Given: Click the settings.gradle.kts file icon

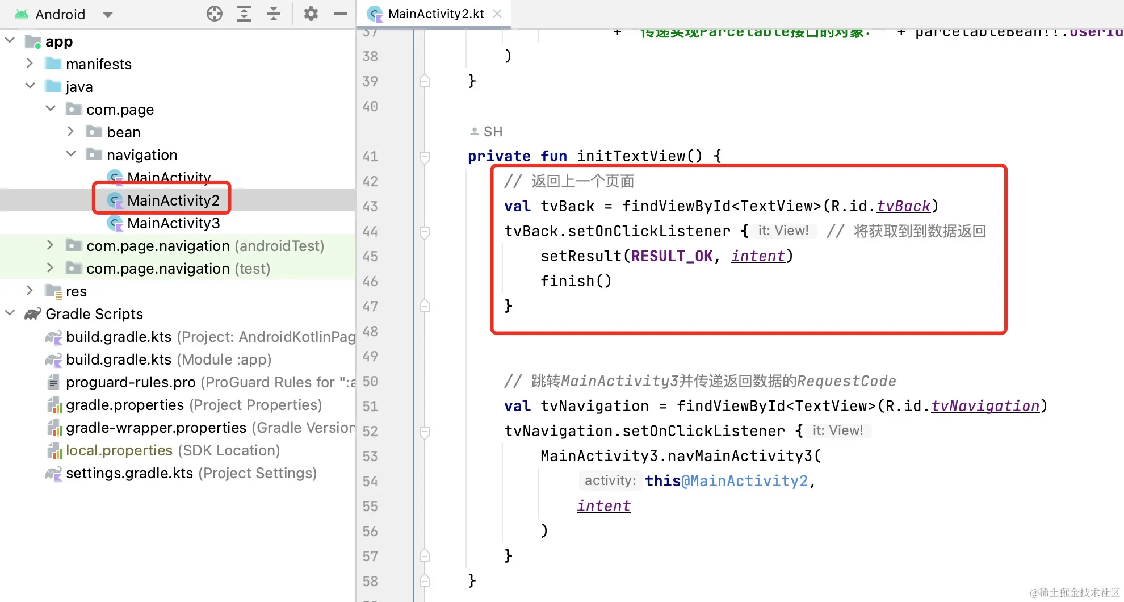Looking at the screenshot, I should click(53, 473).
